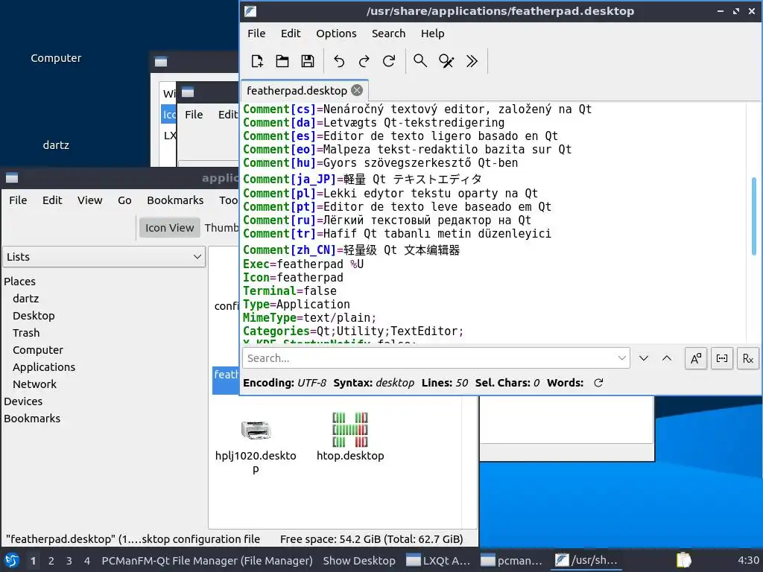Image resolution: width=763 pixels, height=572 pixels.
Task: Find previous match with up arrow
Action: pos(667,358)
